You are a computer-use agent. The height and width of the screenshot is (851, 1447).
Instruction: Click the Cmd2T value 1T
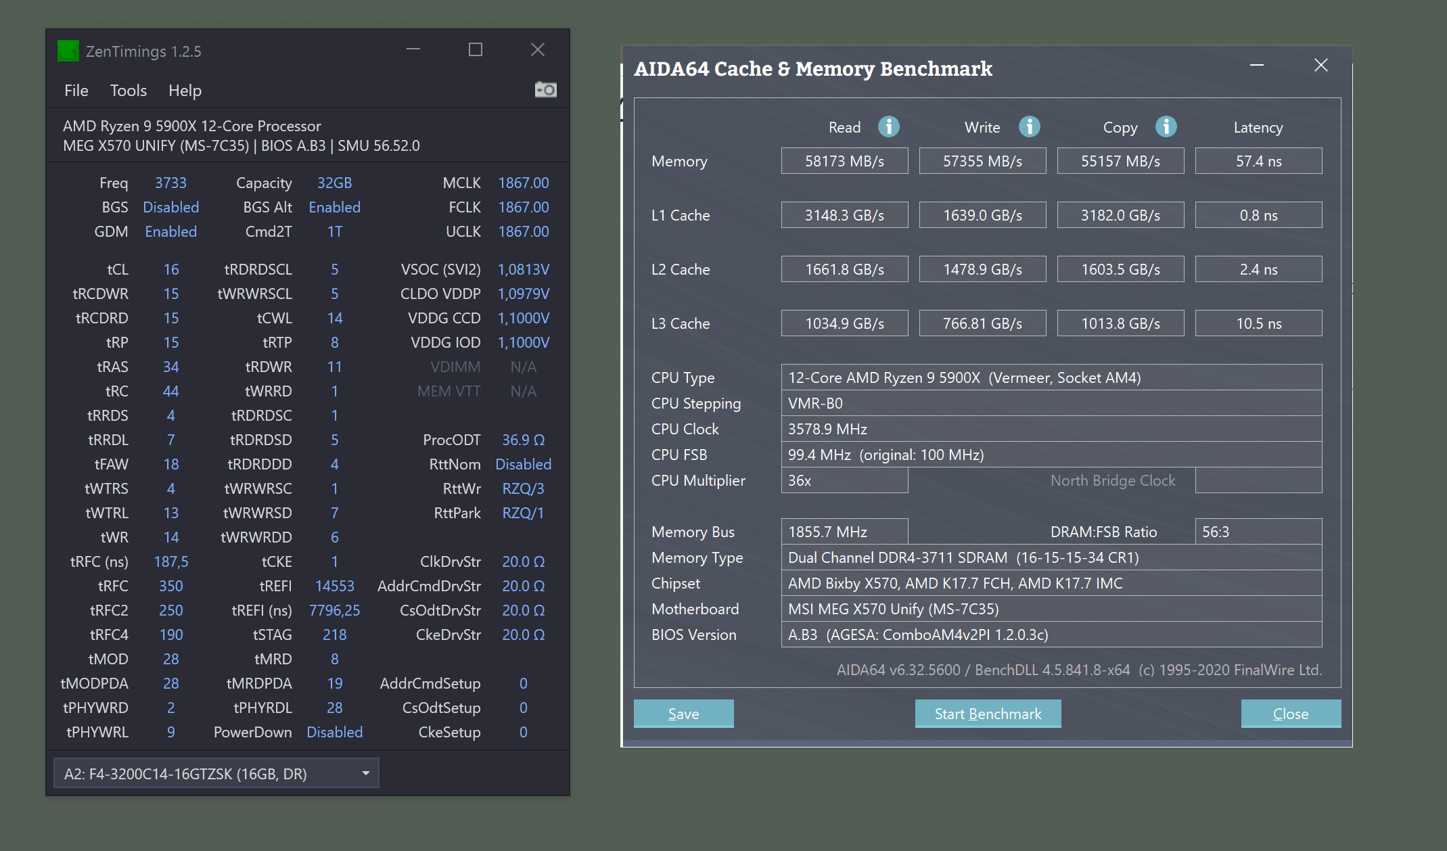334,231
